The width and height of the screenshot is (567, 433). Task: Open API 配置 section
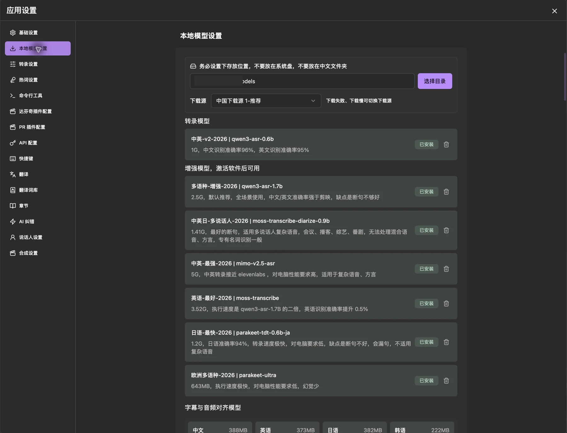[x=38, y=143]
